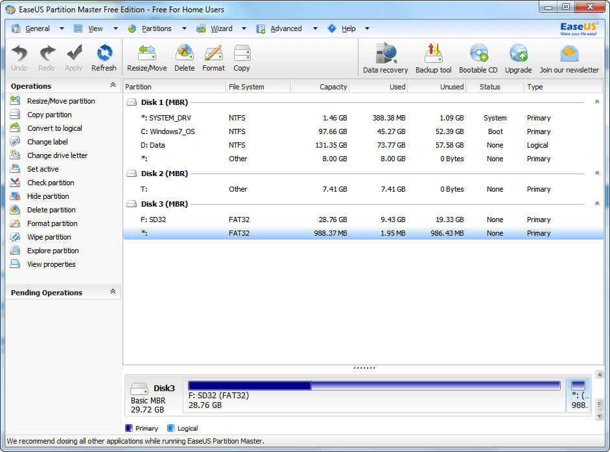Create a Bootable CD

(478, 53)
